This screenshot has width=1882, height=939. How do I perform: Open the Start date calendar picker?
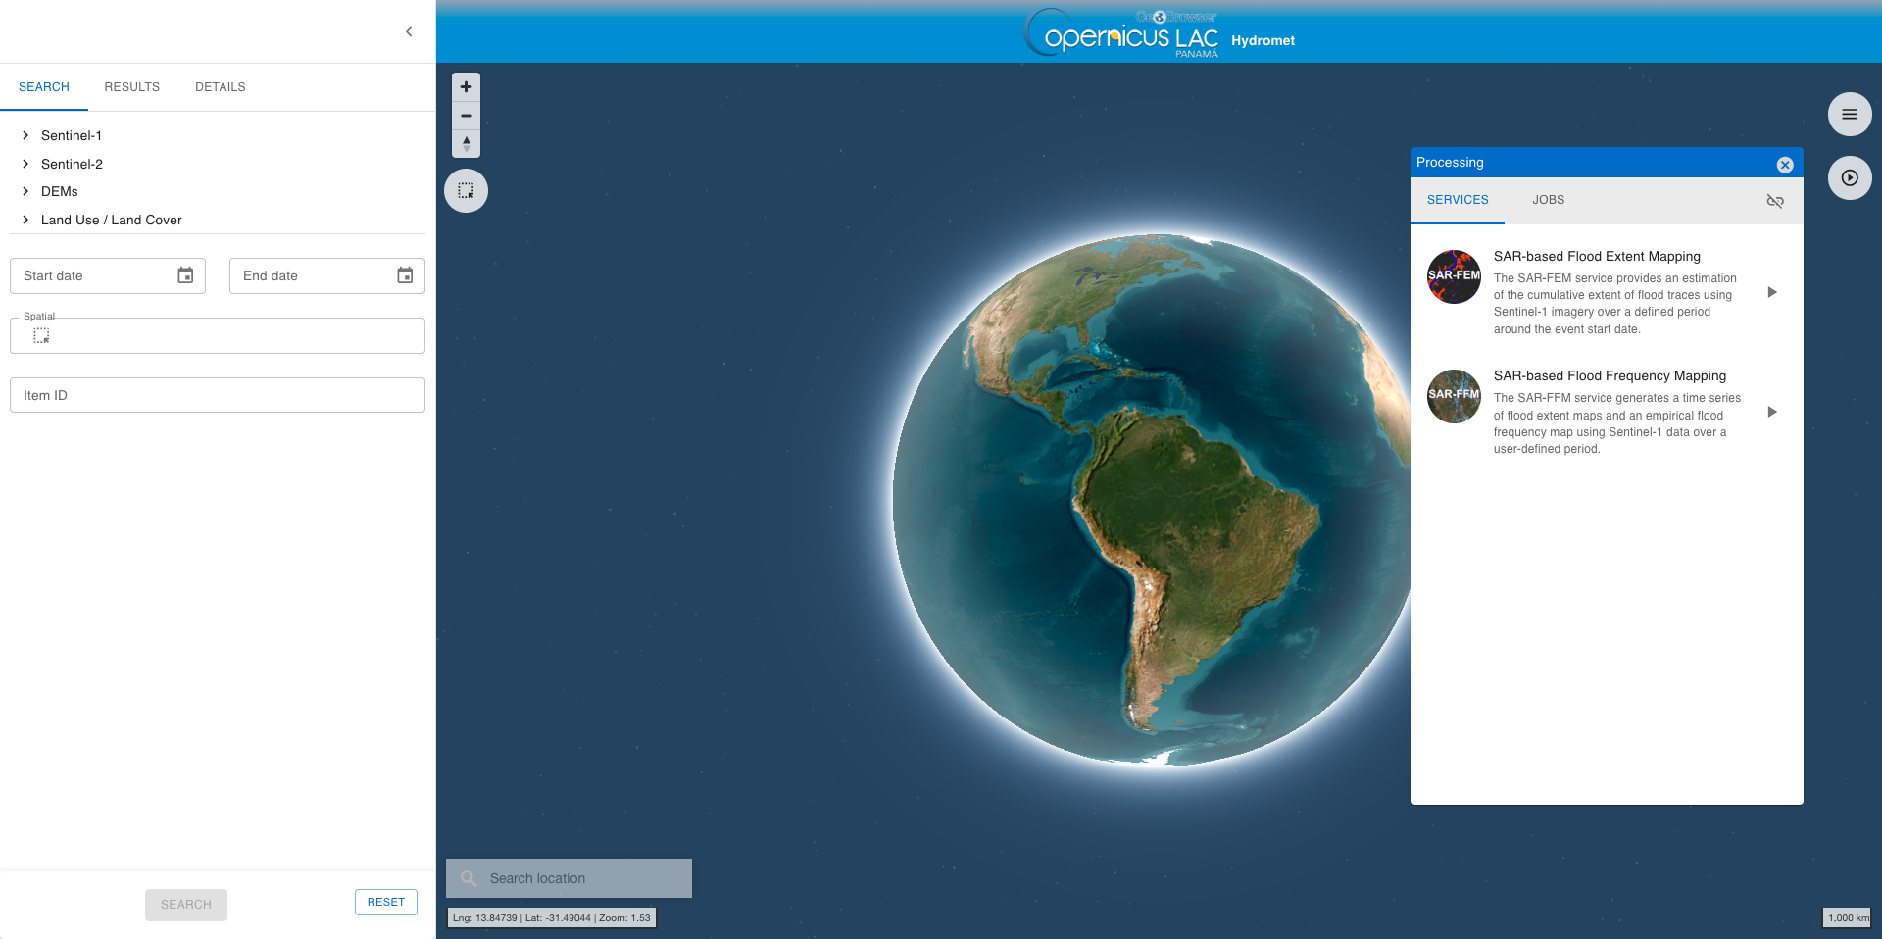pyautogui.click(x=185, y=275)
